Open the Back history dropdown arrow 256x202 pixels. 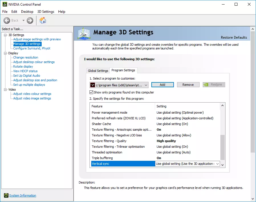(x=23, y=20)
